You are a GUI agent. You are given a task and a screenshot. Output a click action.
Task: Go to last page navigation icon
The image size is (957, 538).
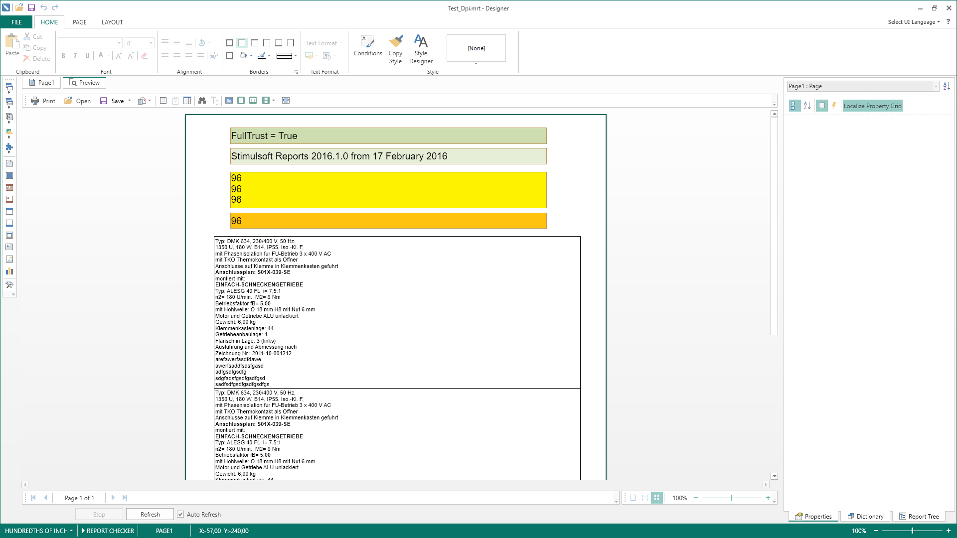point(125,498)
